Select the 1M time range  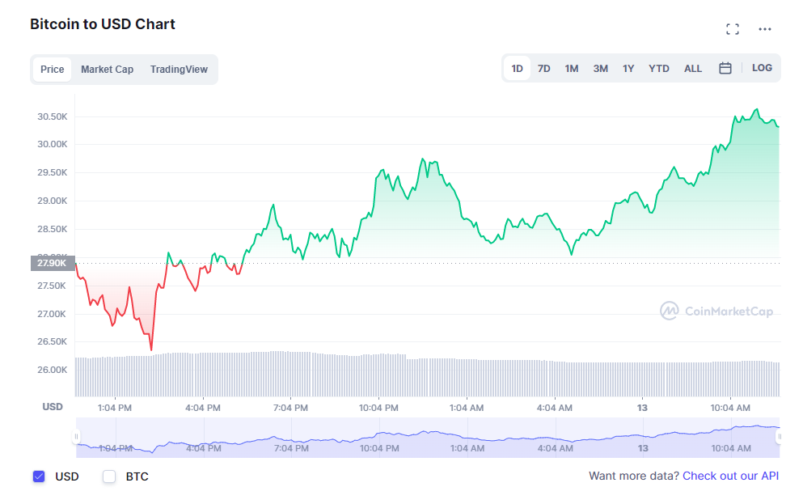tap(572, 69)
